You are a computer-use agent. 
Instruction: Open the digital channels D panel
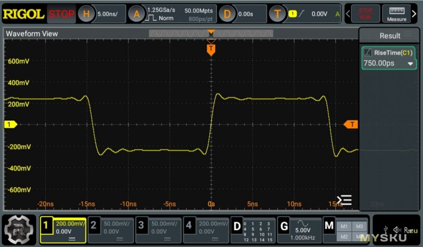click(x=237, y=227)
